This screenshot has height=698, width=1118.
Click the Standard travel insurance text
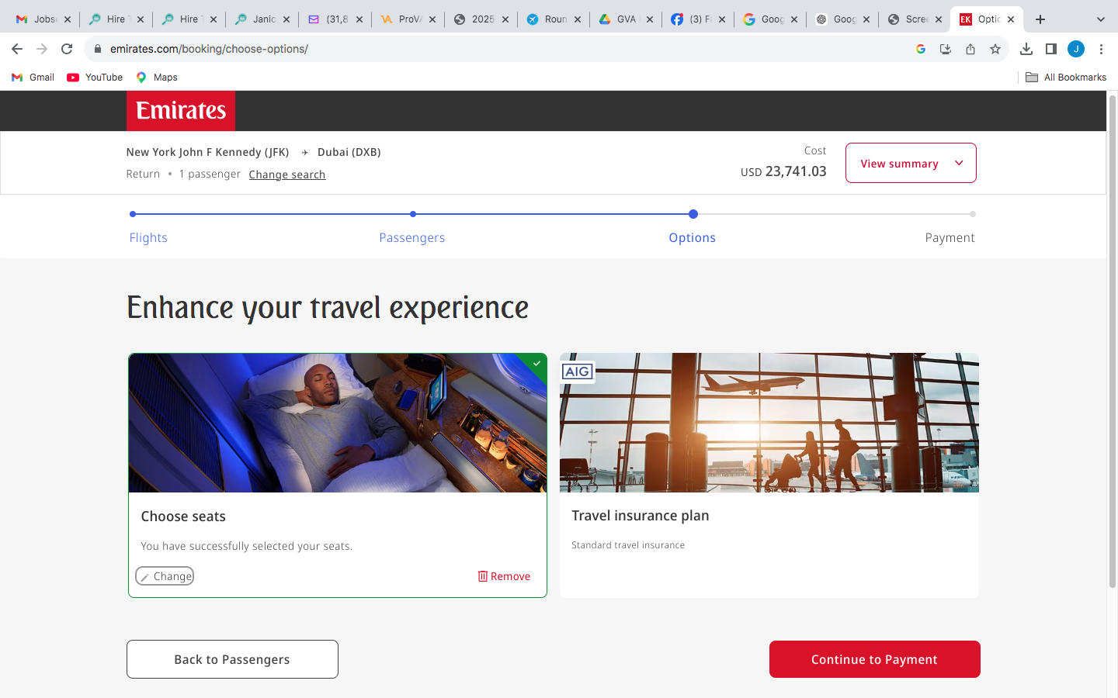[628, 545]
